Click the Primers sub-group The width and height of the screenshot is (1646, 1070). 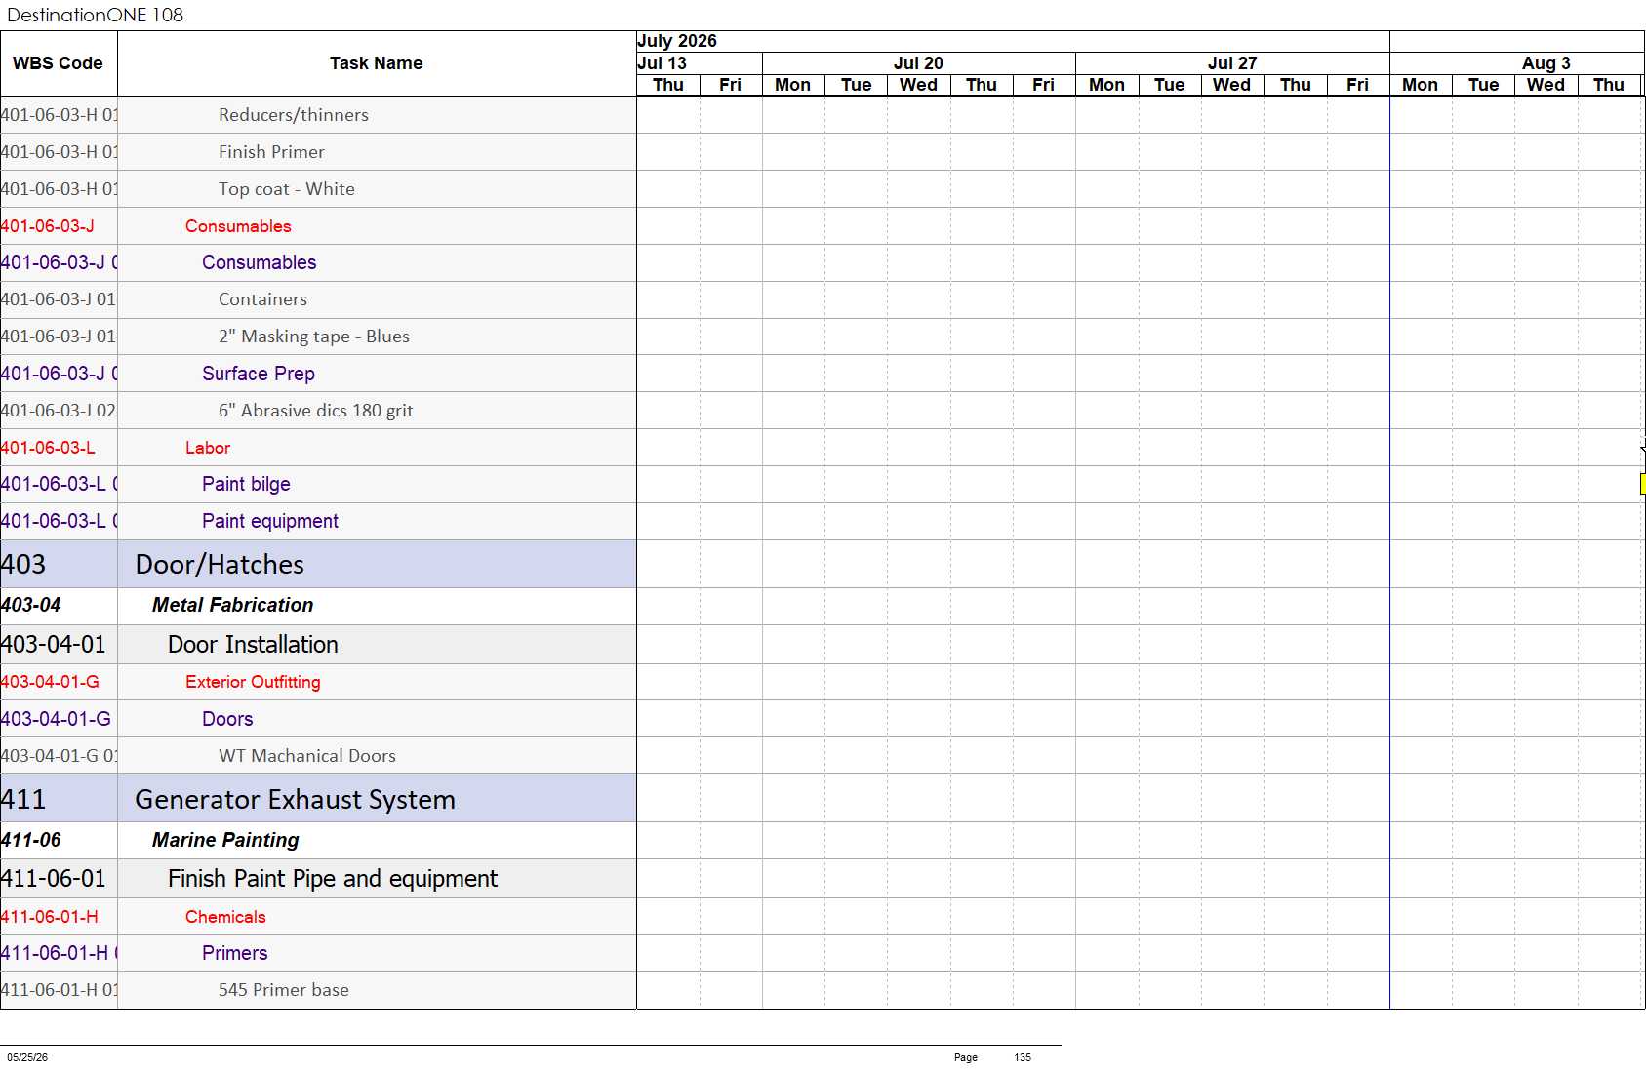tap(235, 953)
